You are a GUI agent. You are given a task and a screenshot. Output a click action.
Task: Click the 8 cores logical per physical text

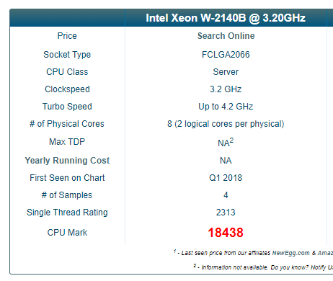pos(226,124)
